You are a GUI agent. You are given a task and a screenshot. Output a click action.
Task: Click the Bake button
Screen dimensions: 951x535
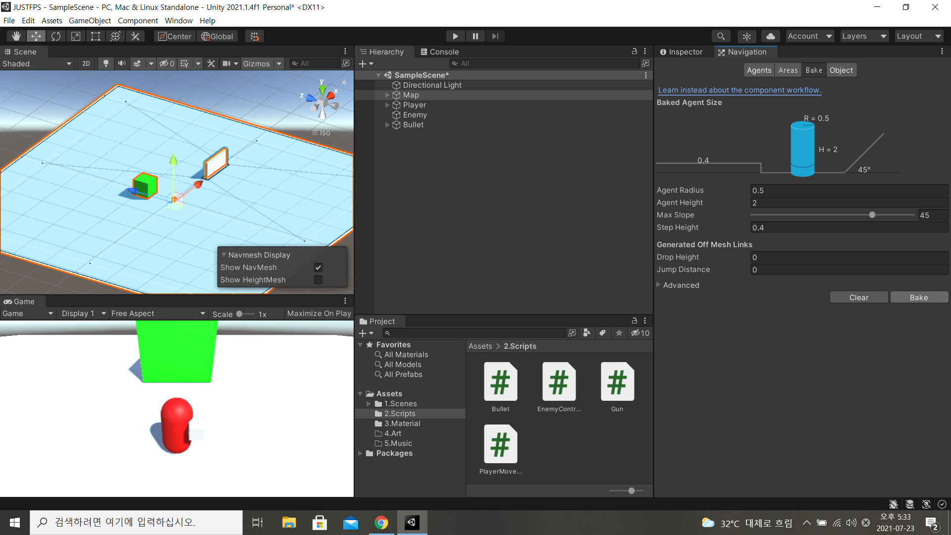(919, 297)
